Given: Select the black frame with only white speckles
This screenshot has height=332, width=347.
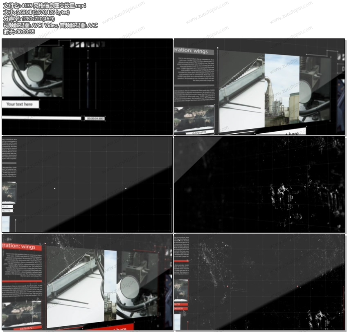Looking at the screenshot, I should click(259, 184).
